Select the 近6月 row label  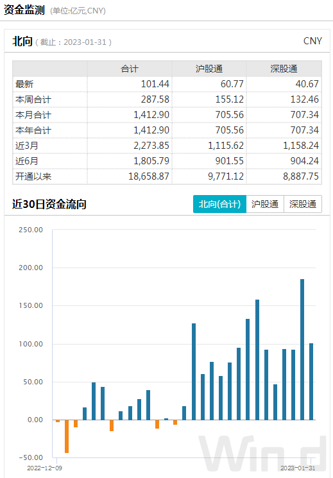pos(26,161)
